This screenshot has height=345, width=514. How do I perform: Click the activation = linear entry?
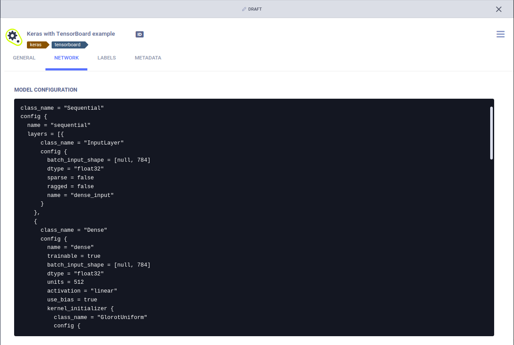click(82, 291)
